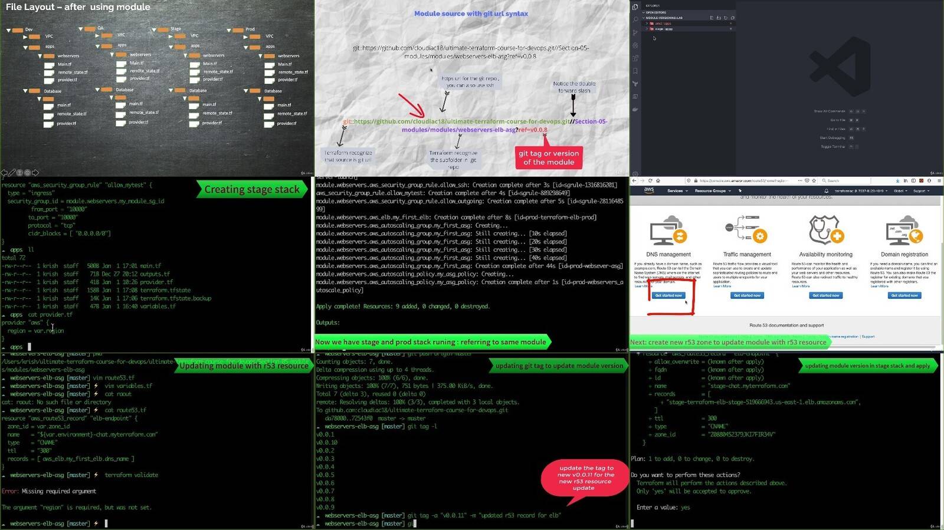
Task: Open the Firefox hamburger menu
Action: click(x=939, y=180)
